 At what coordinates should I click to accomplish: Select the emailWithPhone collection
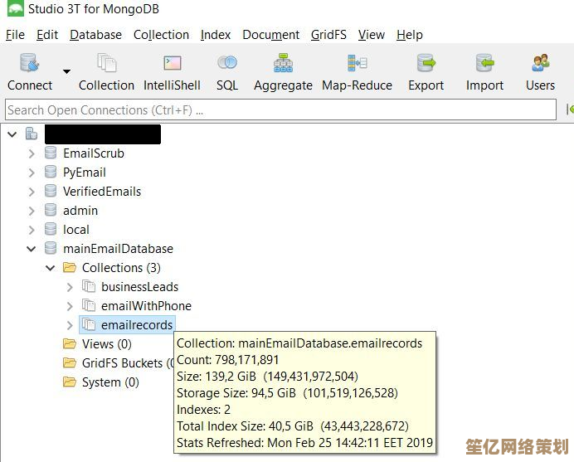point(146,306)
